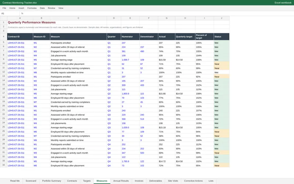Select the denominator cell '500'
294x184 pixels.
click(x=149, y=153)
